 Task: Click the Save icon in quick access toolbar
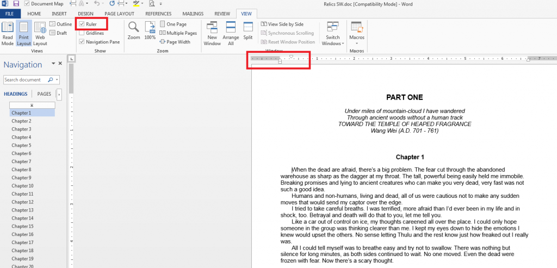(16, 4)
